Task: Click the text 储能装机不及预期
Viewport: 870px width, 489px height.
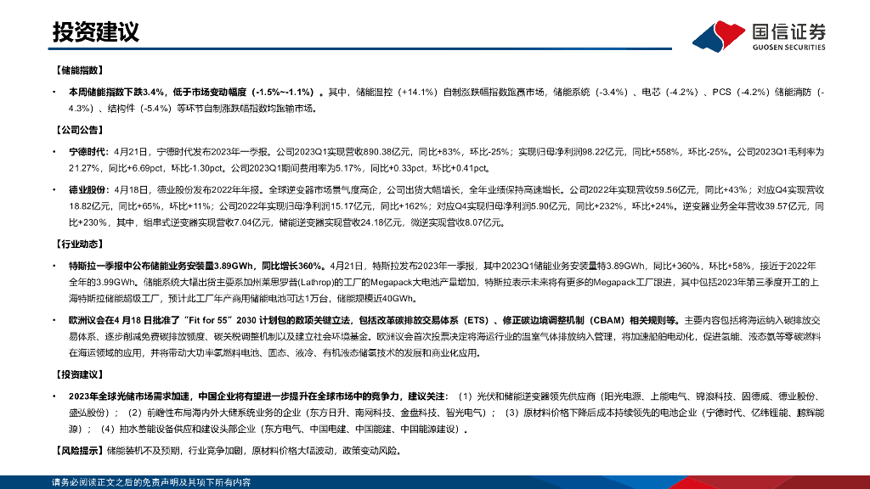Action: tap(143, 451)
